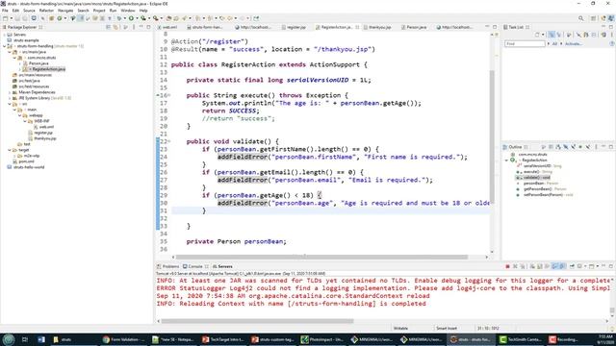This screenshot has height=346, width=616.
Task: Switch to the register.jsp editor tab
Action: point(294,27)
